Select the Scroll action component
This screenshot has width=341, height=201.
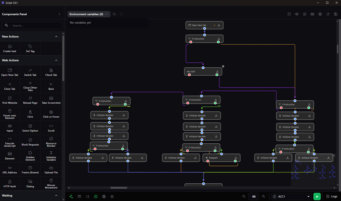coord(51,128)
